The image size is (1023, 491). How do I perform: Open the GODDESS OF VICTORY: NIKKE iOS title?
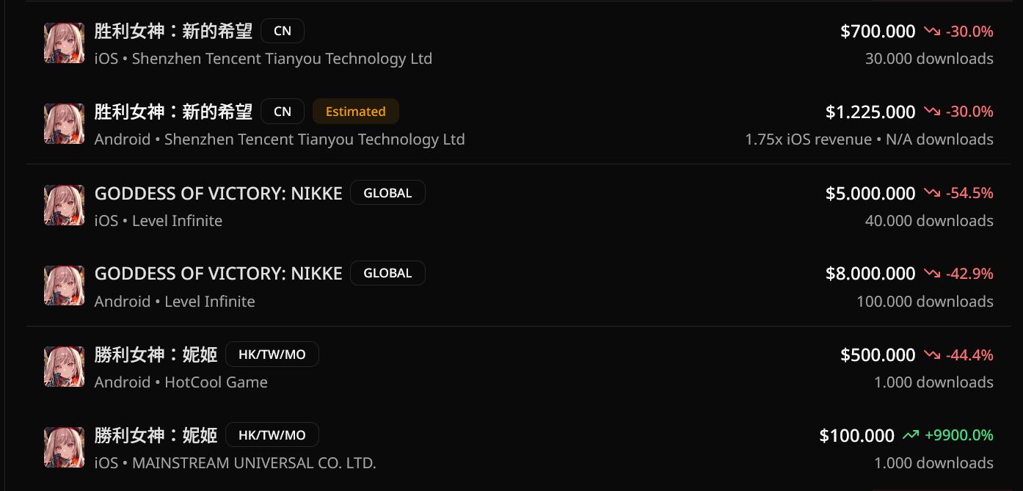[219, 194]
